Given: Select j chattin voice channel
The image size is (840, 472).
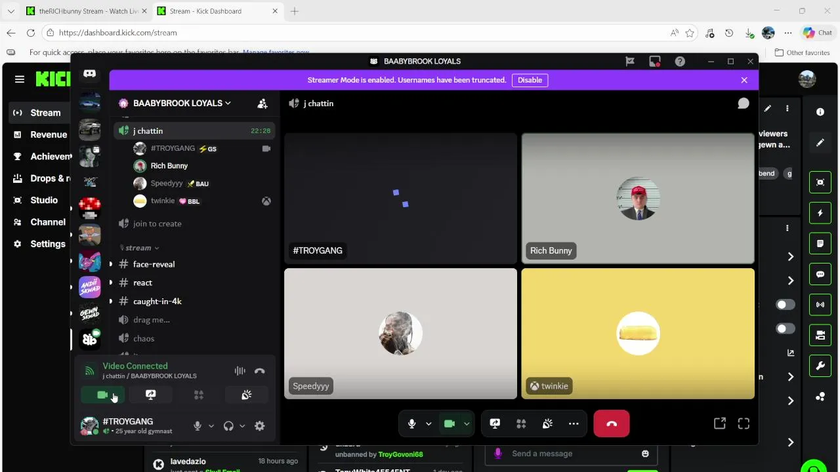Looking at the screenshot, I should coord(194,130).
